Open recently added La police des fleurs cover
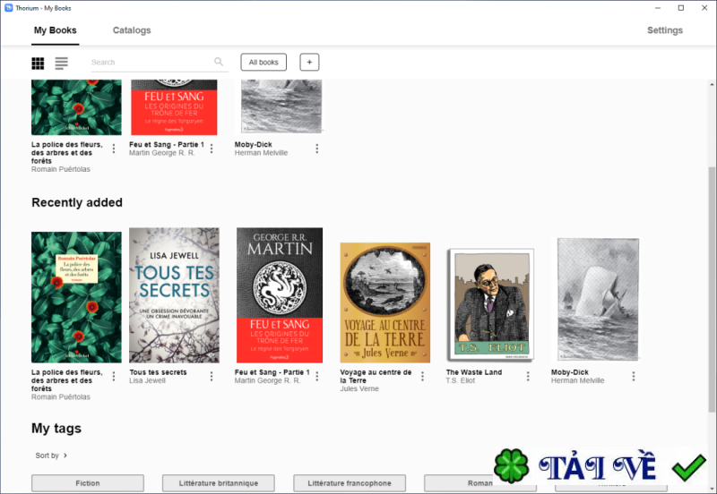The height and width of the screenshot is (494, 717). point(76,297)
